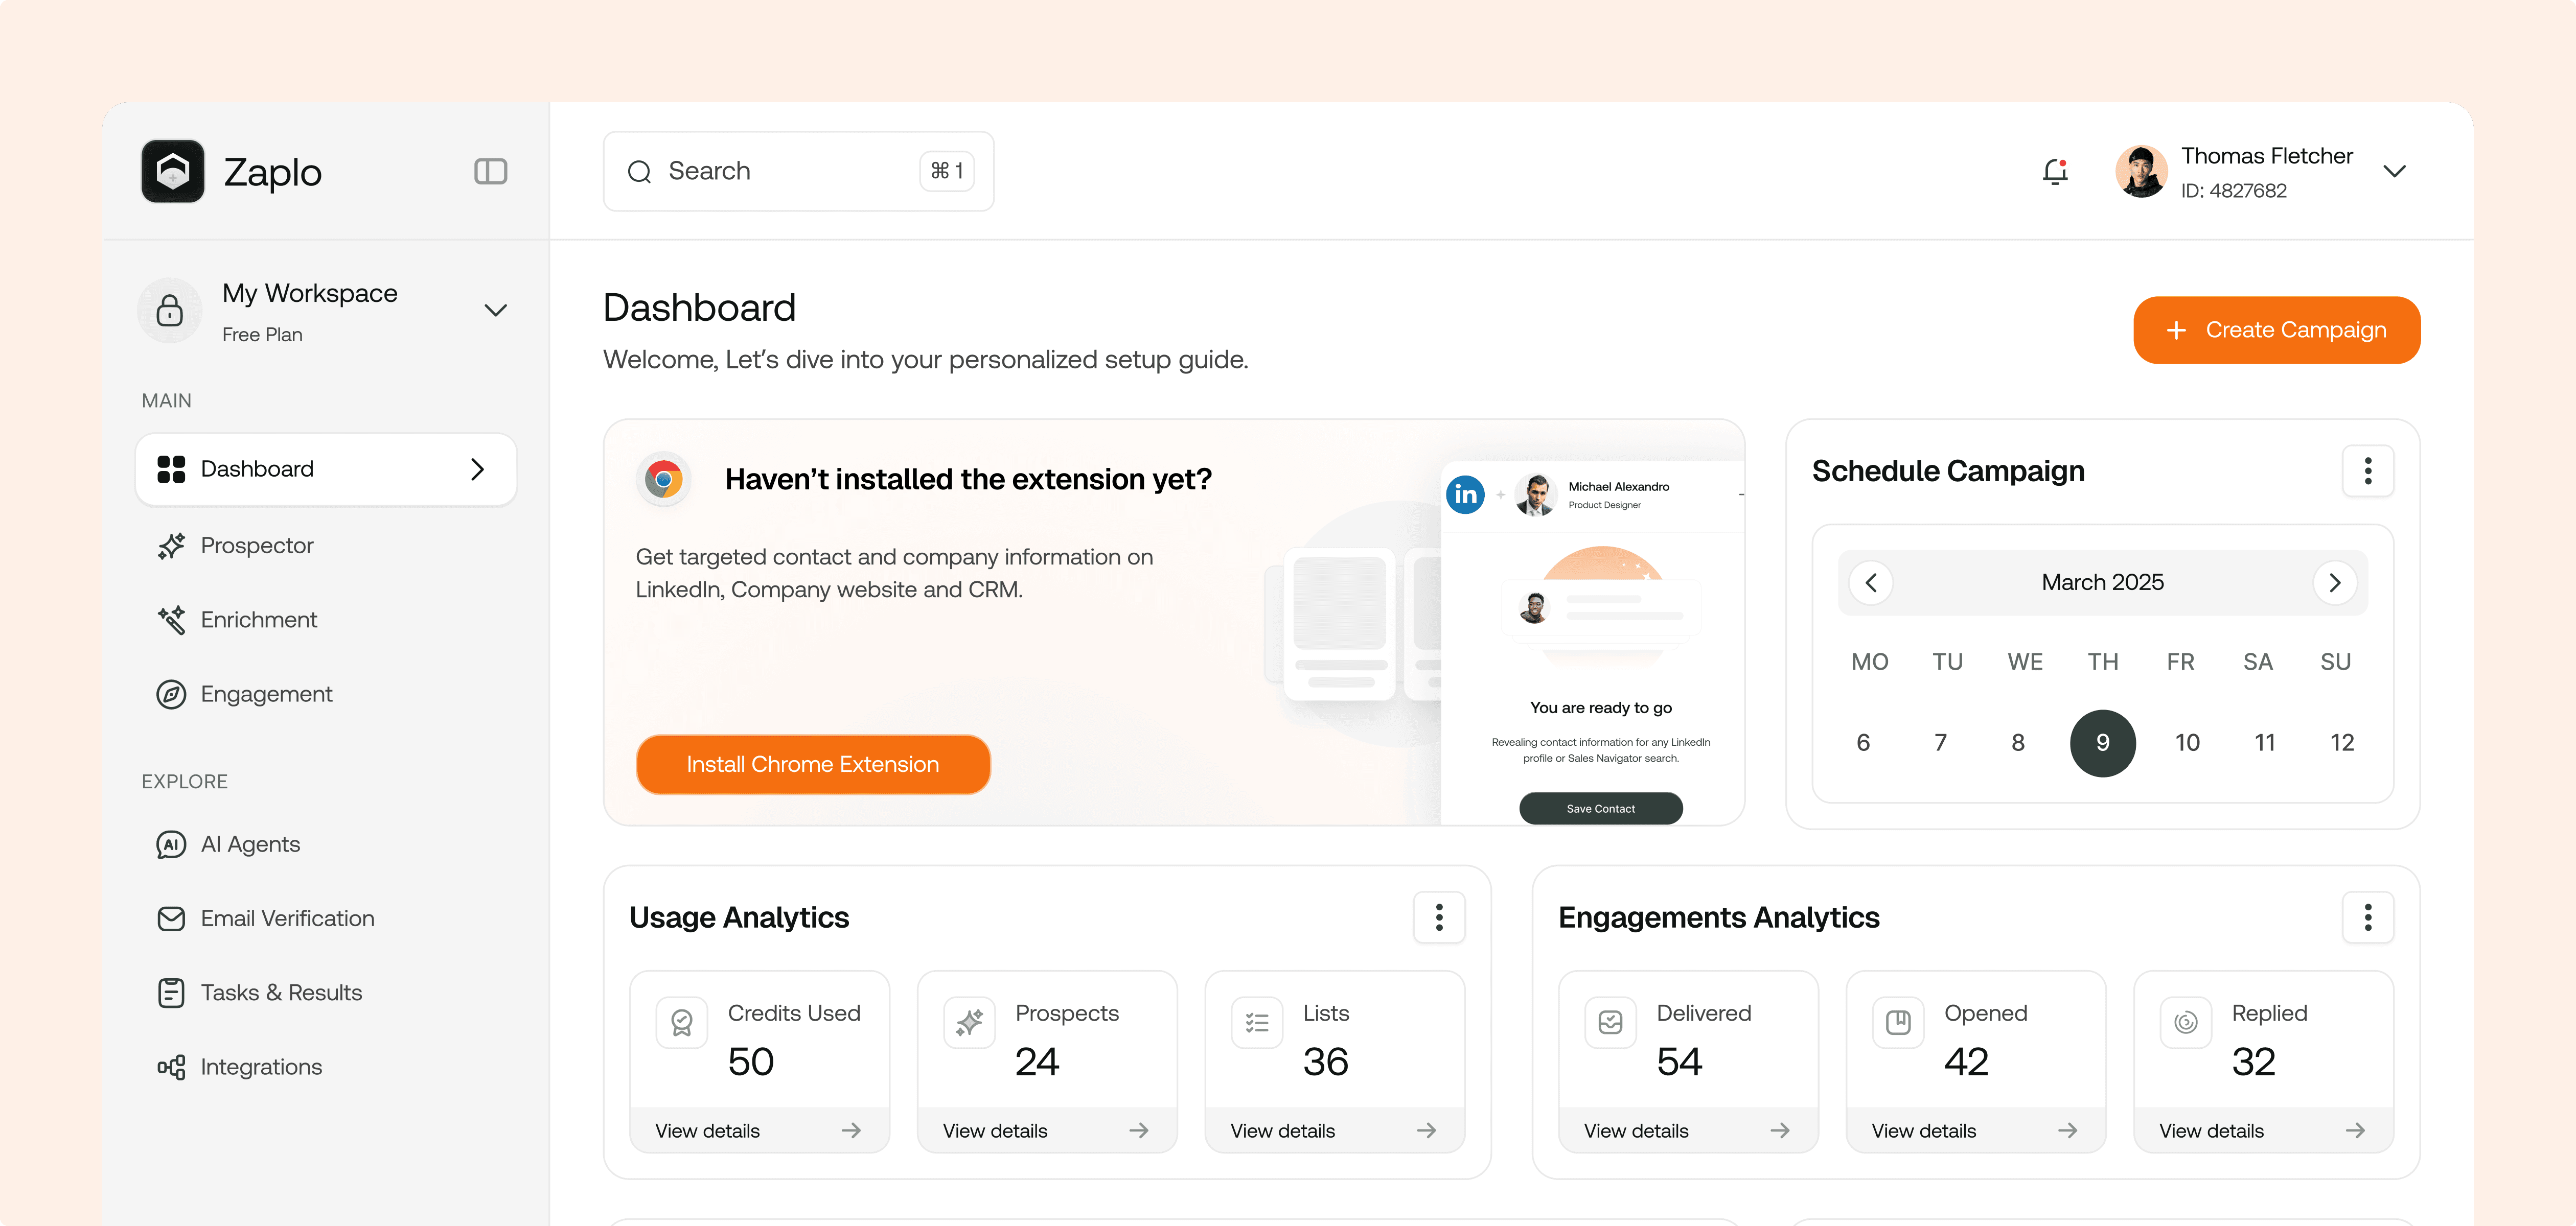
Task: Click Install Chrome Extension button
Action: 812,764
